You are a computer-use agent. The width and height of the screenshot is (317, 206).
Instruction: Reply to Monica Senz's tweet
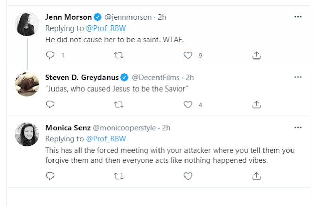click(50, 176)
